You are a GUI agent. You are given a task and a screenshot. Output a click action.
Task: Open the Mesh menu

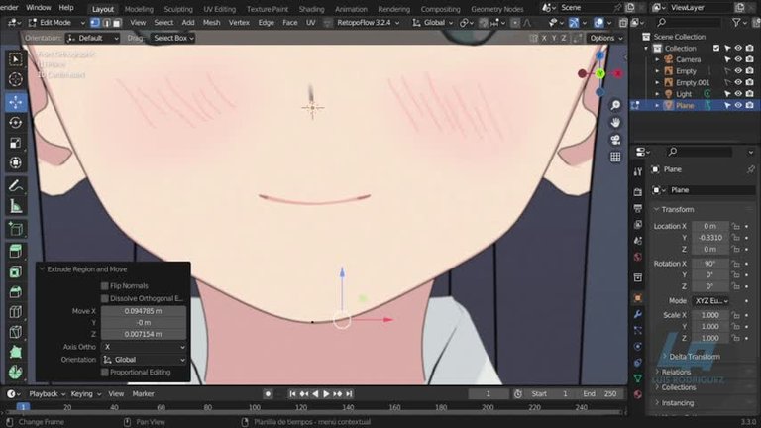coord(211,23)
